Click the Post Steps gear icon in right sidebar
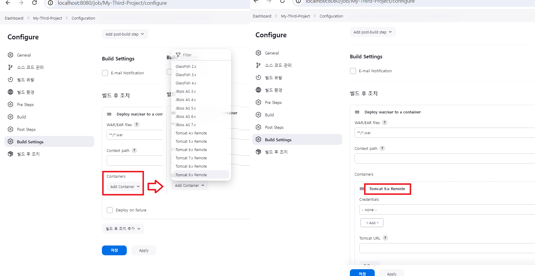 (x=259, y=127)
